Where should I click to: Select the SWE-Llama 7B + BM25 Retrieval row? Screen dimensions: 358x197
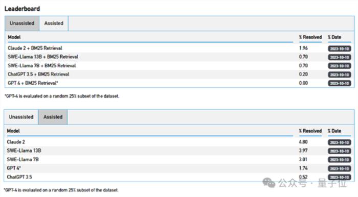point(180,66)
